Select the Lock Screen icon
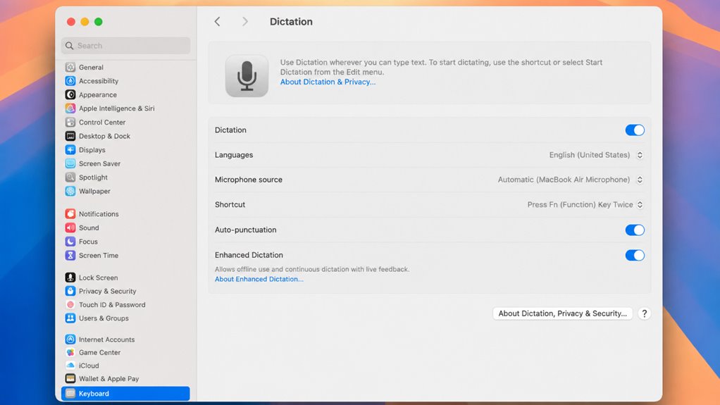 (70, 278)
